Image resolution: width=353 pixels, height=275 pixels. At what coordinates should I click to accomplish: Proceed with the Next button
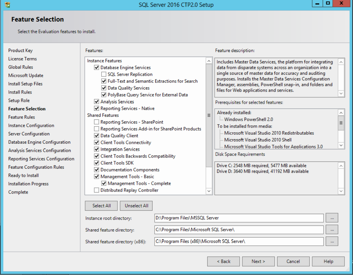point(259,261)
